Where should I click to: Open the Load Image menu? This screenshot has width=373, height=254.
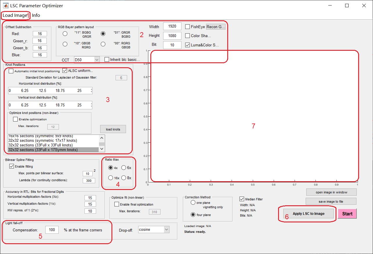pyautogui.click(x=15, y=15)
